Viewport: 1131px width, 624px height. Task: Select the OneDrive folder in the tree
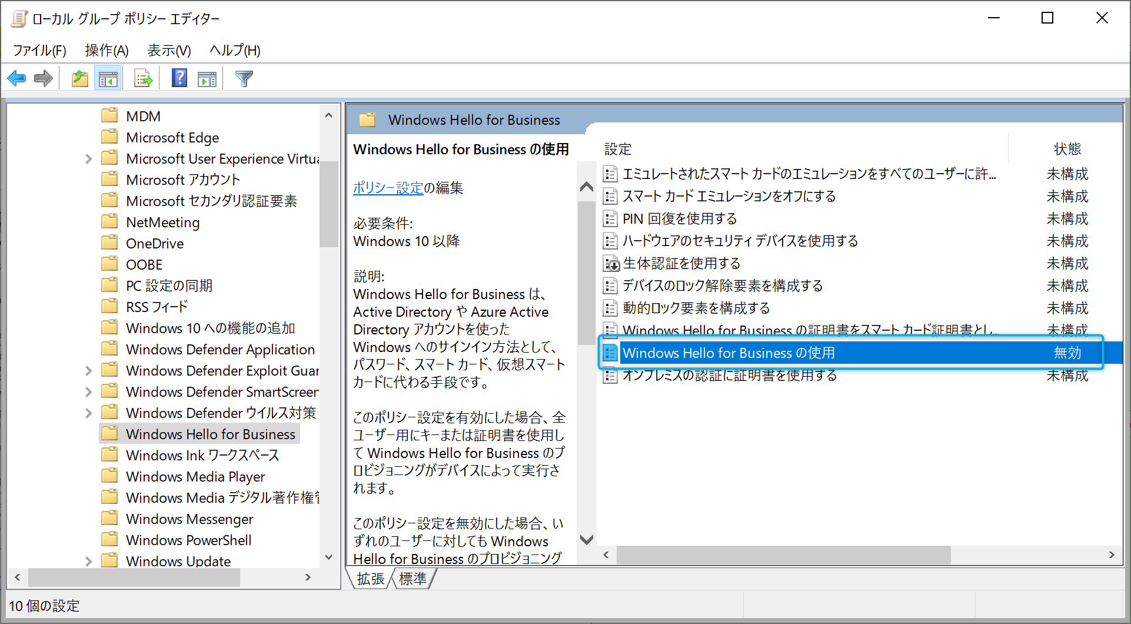click(155, 243)
